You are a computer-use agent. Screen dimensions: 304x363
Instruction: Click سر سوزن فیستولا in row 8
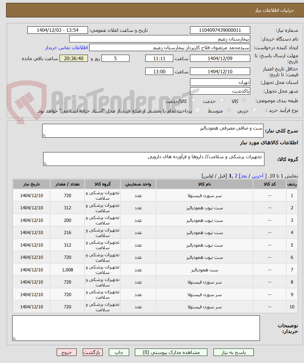click(x=204, y=282)
